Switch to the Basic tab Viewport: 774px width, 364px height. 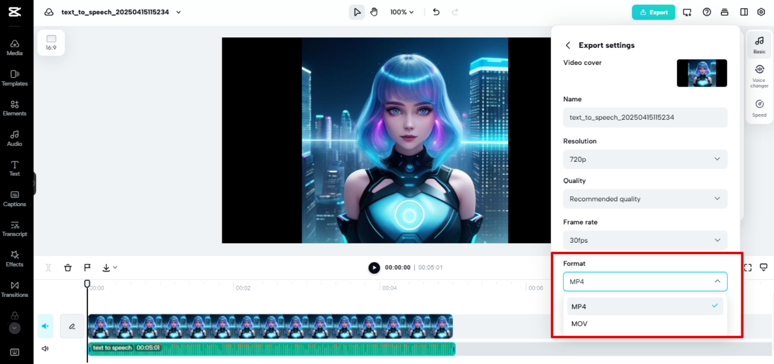click(759, 45)
